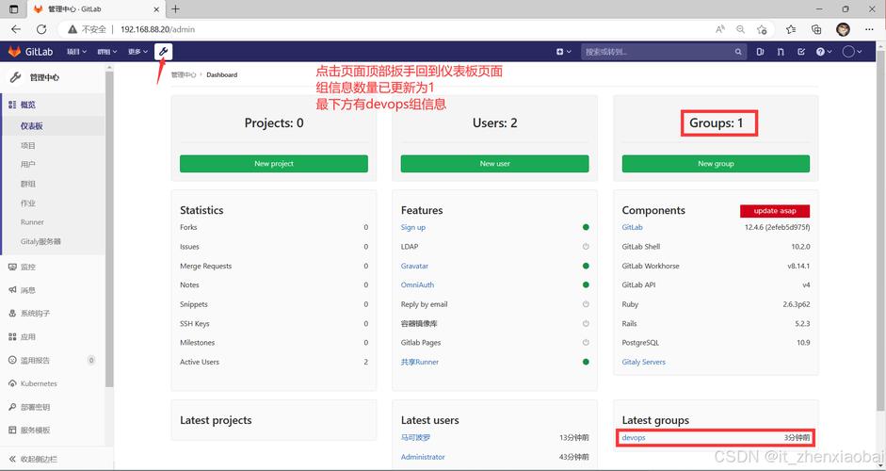Viewport: 886px width, 471px height.
Task: Open a new browser tab
Action: [176, 9]
